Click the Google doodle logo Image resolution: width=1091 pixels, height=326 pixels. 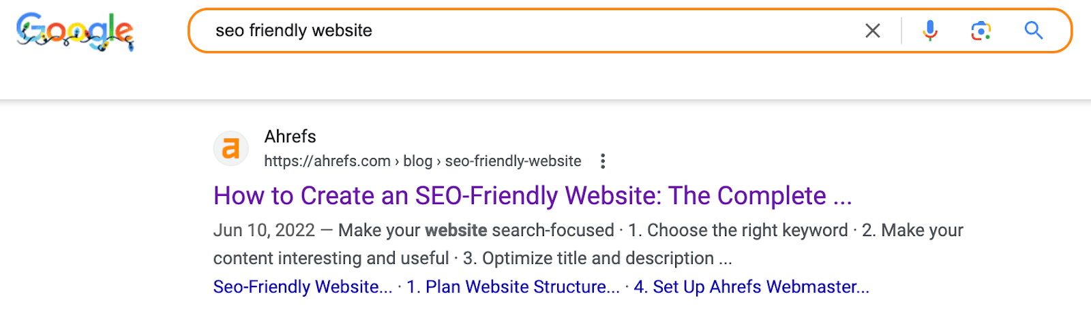tap(75, 31)
